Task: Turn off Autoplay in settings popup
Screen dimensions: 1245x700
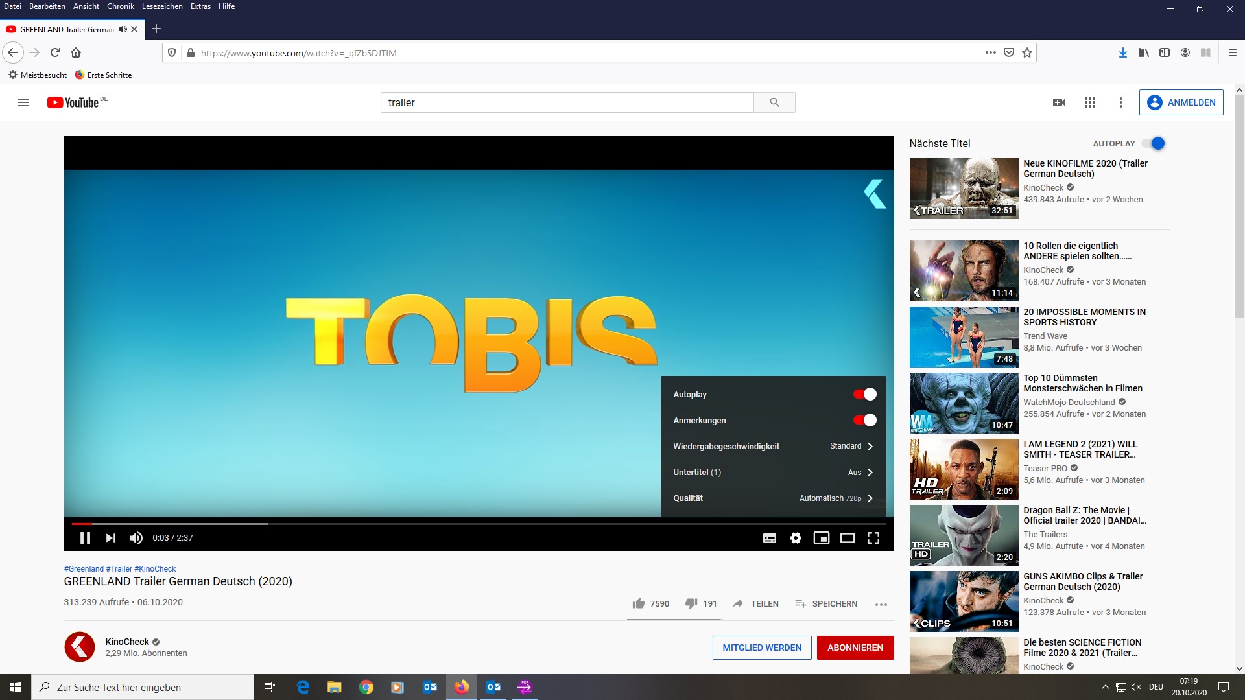Action: (864, 394)
